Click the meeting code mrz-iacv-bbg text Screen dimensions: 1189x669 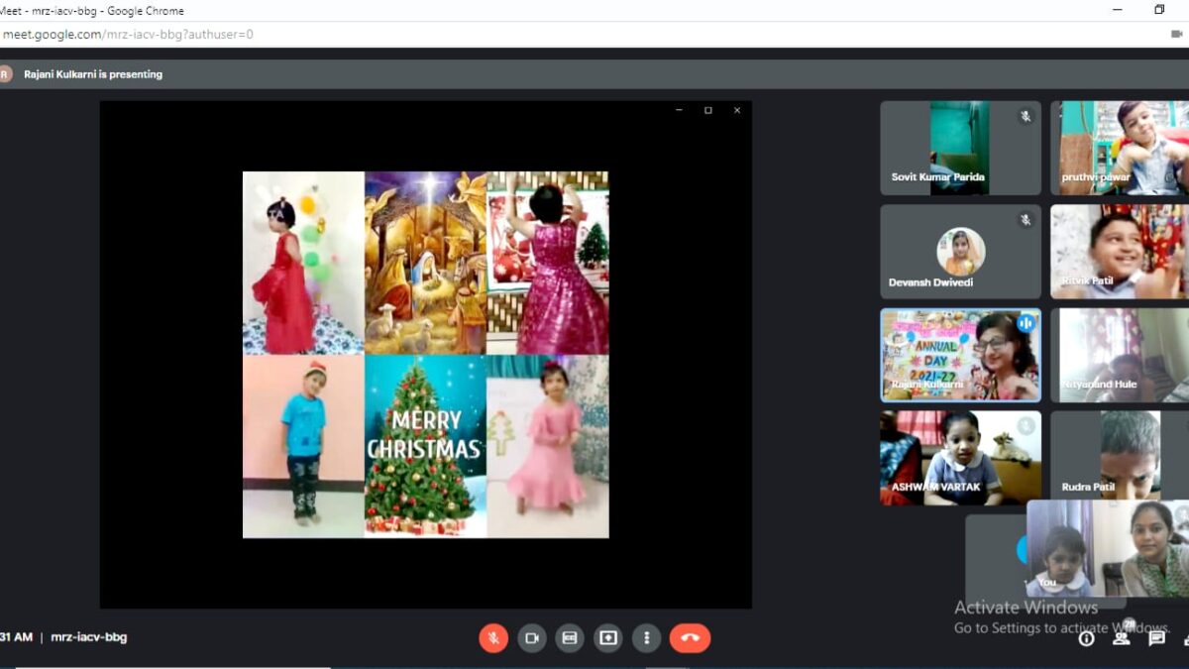click(x=89, y=637)
